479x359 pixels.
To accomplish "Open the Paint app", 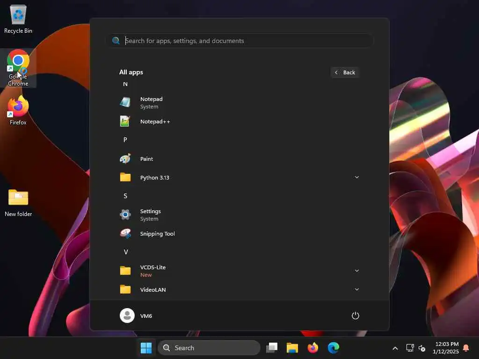I will tap(239, 159).
